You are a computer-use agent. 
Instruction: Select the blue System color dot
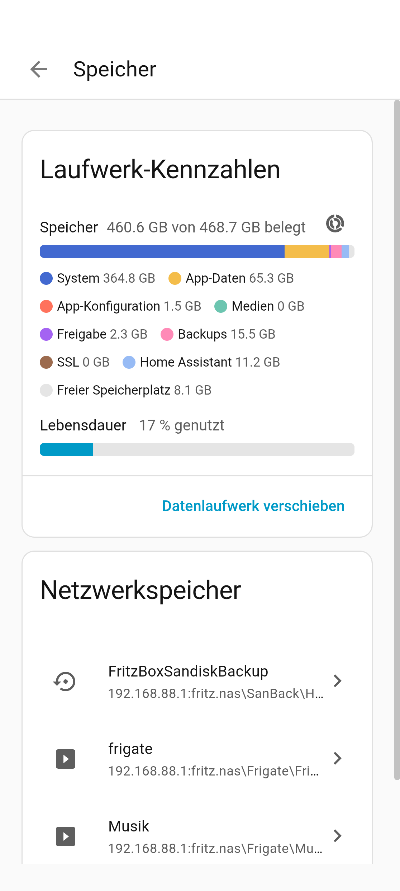tap(46, 278)
